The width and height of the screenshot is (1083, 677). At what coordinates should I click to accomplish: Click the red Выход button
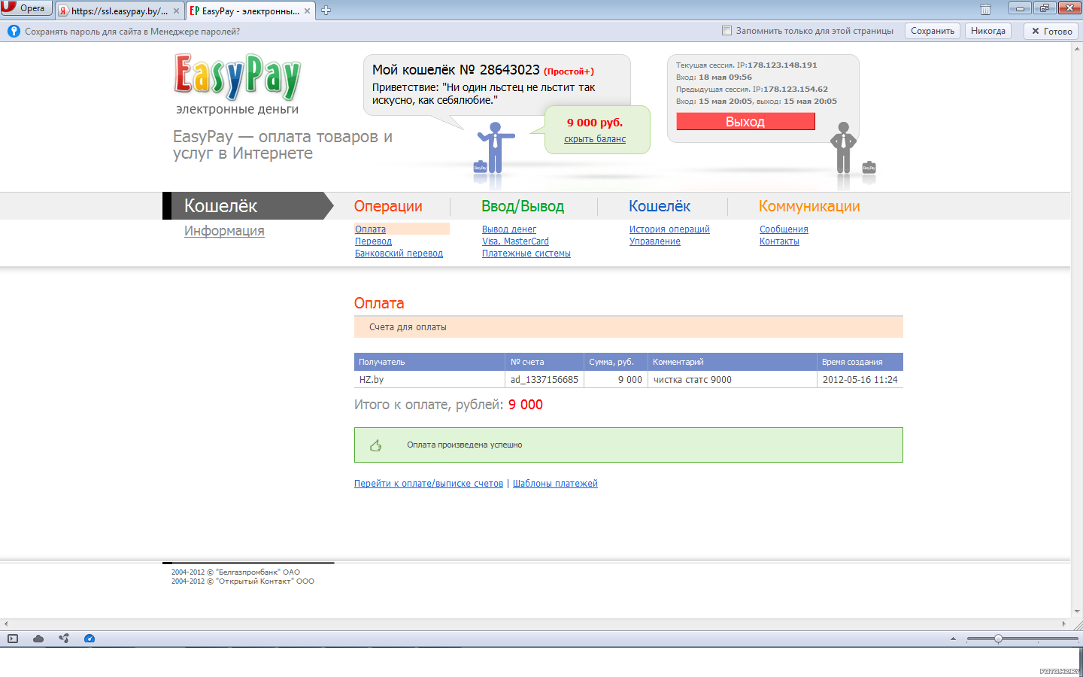745,121
